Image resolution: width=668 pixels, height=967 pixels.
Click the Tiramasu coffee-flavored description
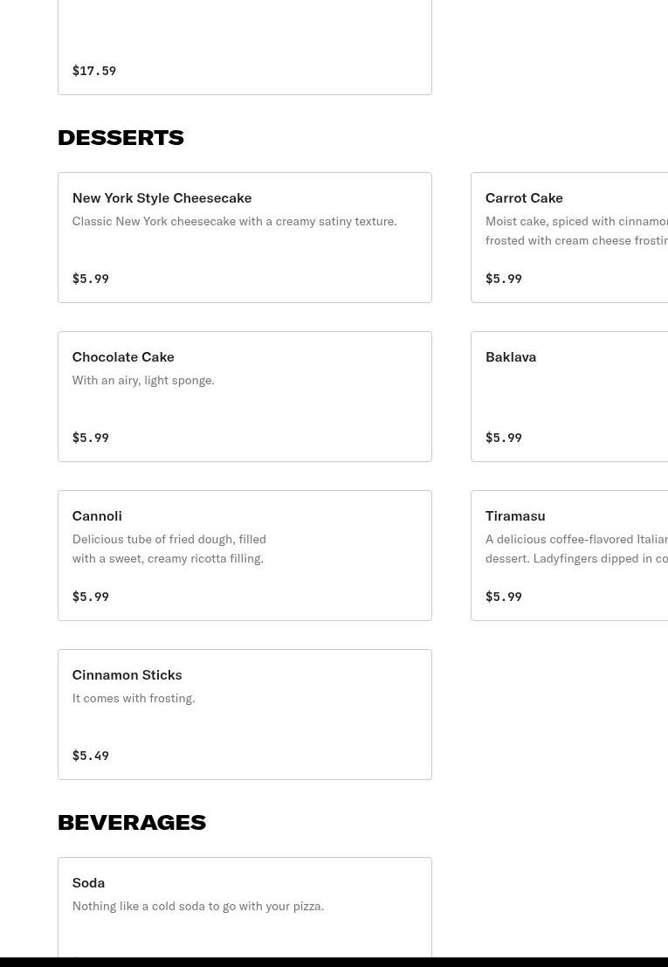click(577, 549)
